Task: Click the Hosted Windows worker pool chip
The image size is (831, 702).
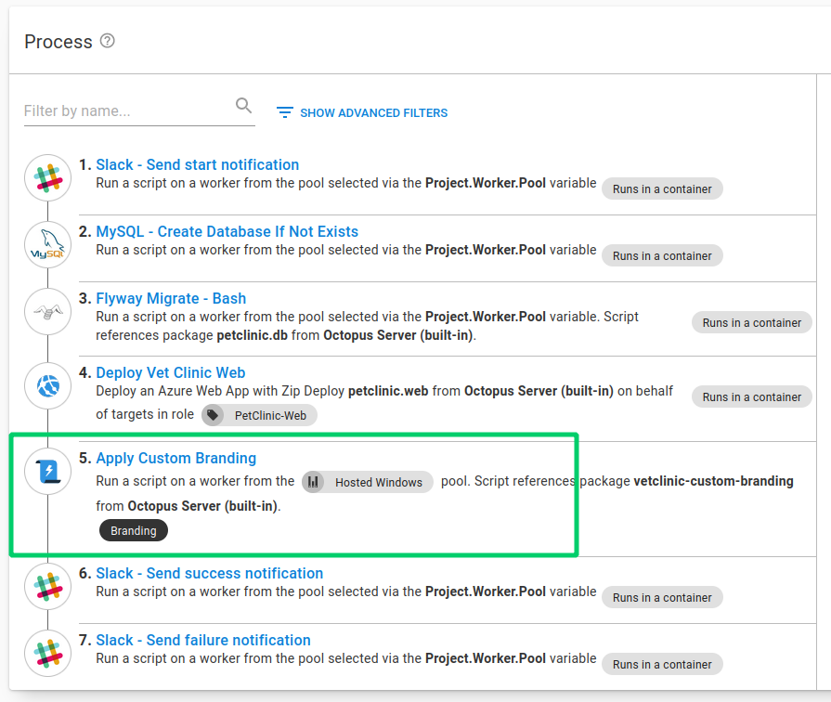Action: [368, 482]
